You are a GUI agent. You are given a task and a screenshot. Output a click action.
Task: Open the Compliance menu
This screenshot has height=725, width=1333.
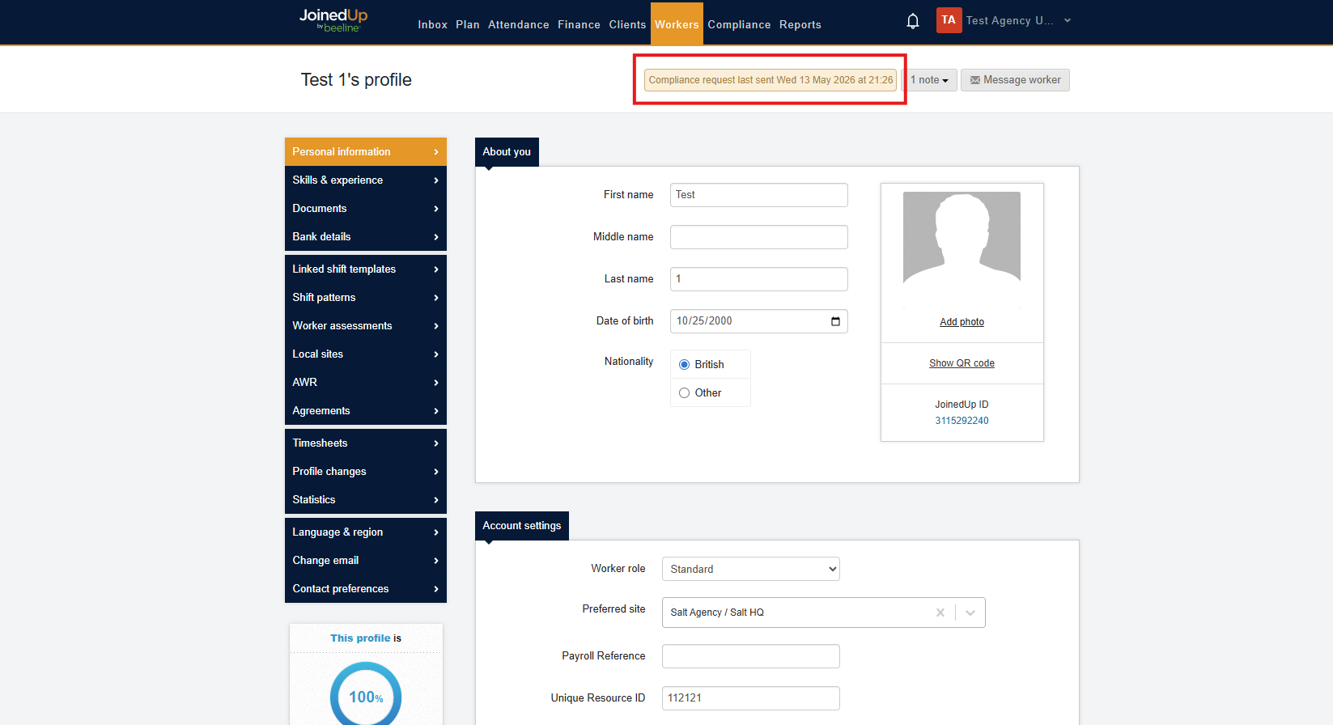click(739, 25)
